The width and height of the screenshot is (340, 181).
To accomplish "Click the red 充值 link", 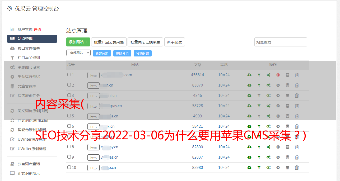I will [x=37, y=29].
